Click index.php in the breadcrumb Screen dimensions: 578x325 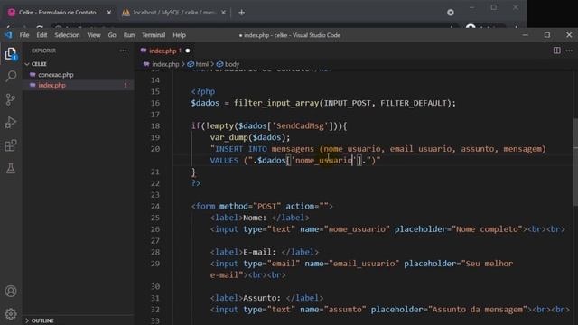[165, 64]
